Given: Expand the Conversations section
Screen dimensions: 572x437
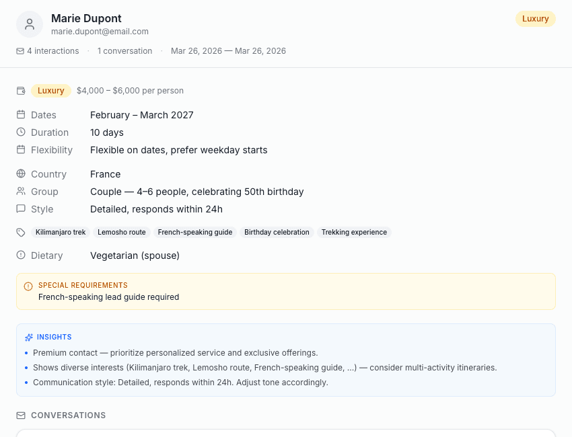Looking at the screenshot, I should tap(68, 415).
